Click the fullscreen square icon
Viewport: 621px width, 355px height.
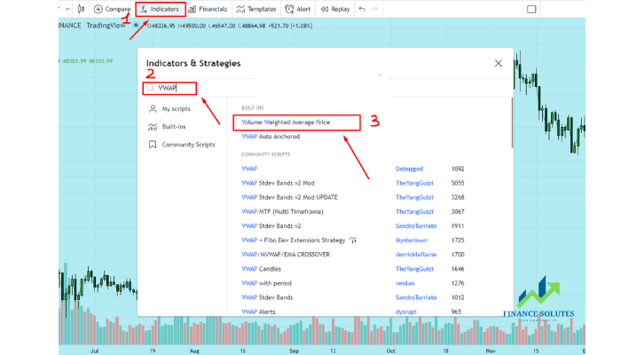coord(531,9)
